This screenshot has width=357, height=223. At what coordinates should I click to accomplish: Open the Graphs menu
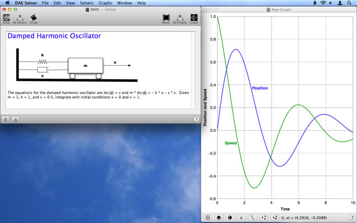(105, 3)
